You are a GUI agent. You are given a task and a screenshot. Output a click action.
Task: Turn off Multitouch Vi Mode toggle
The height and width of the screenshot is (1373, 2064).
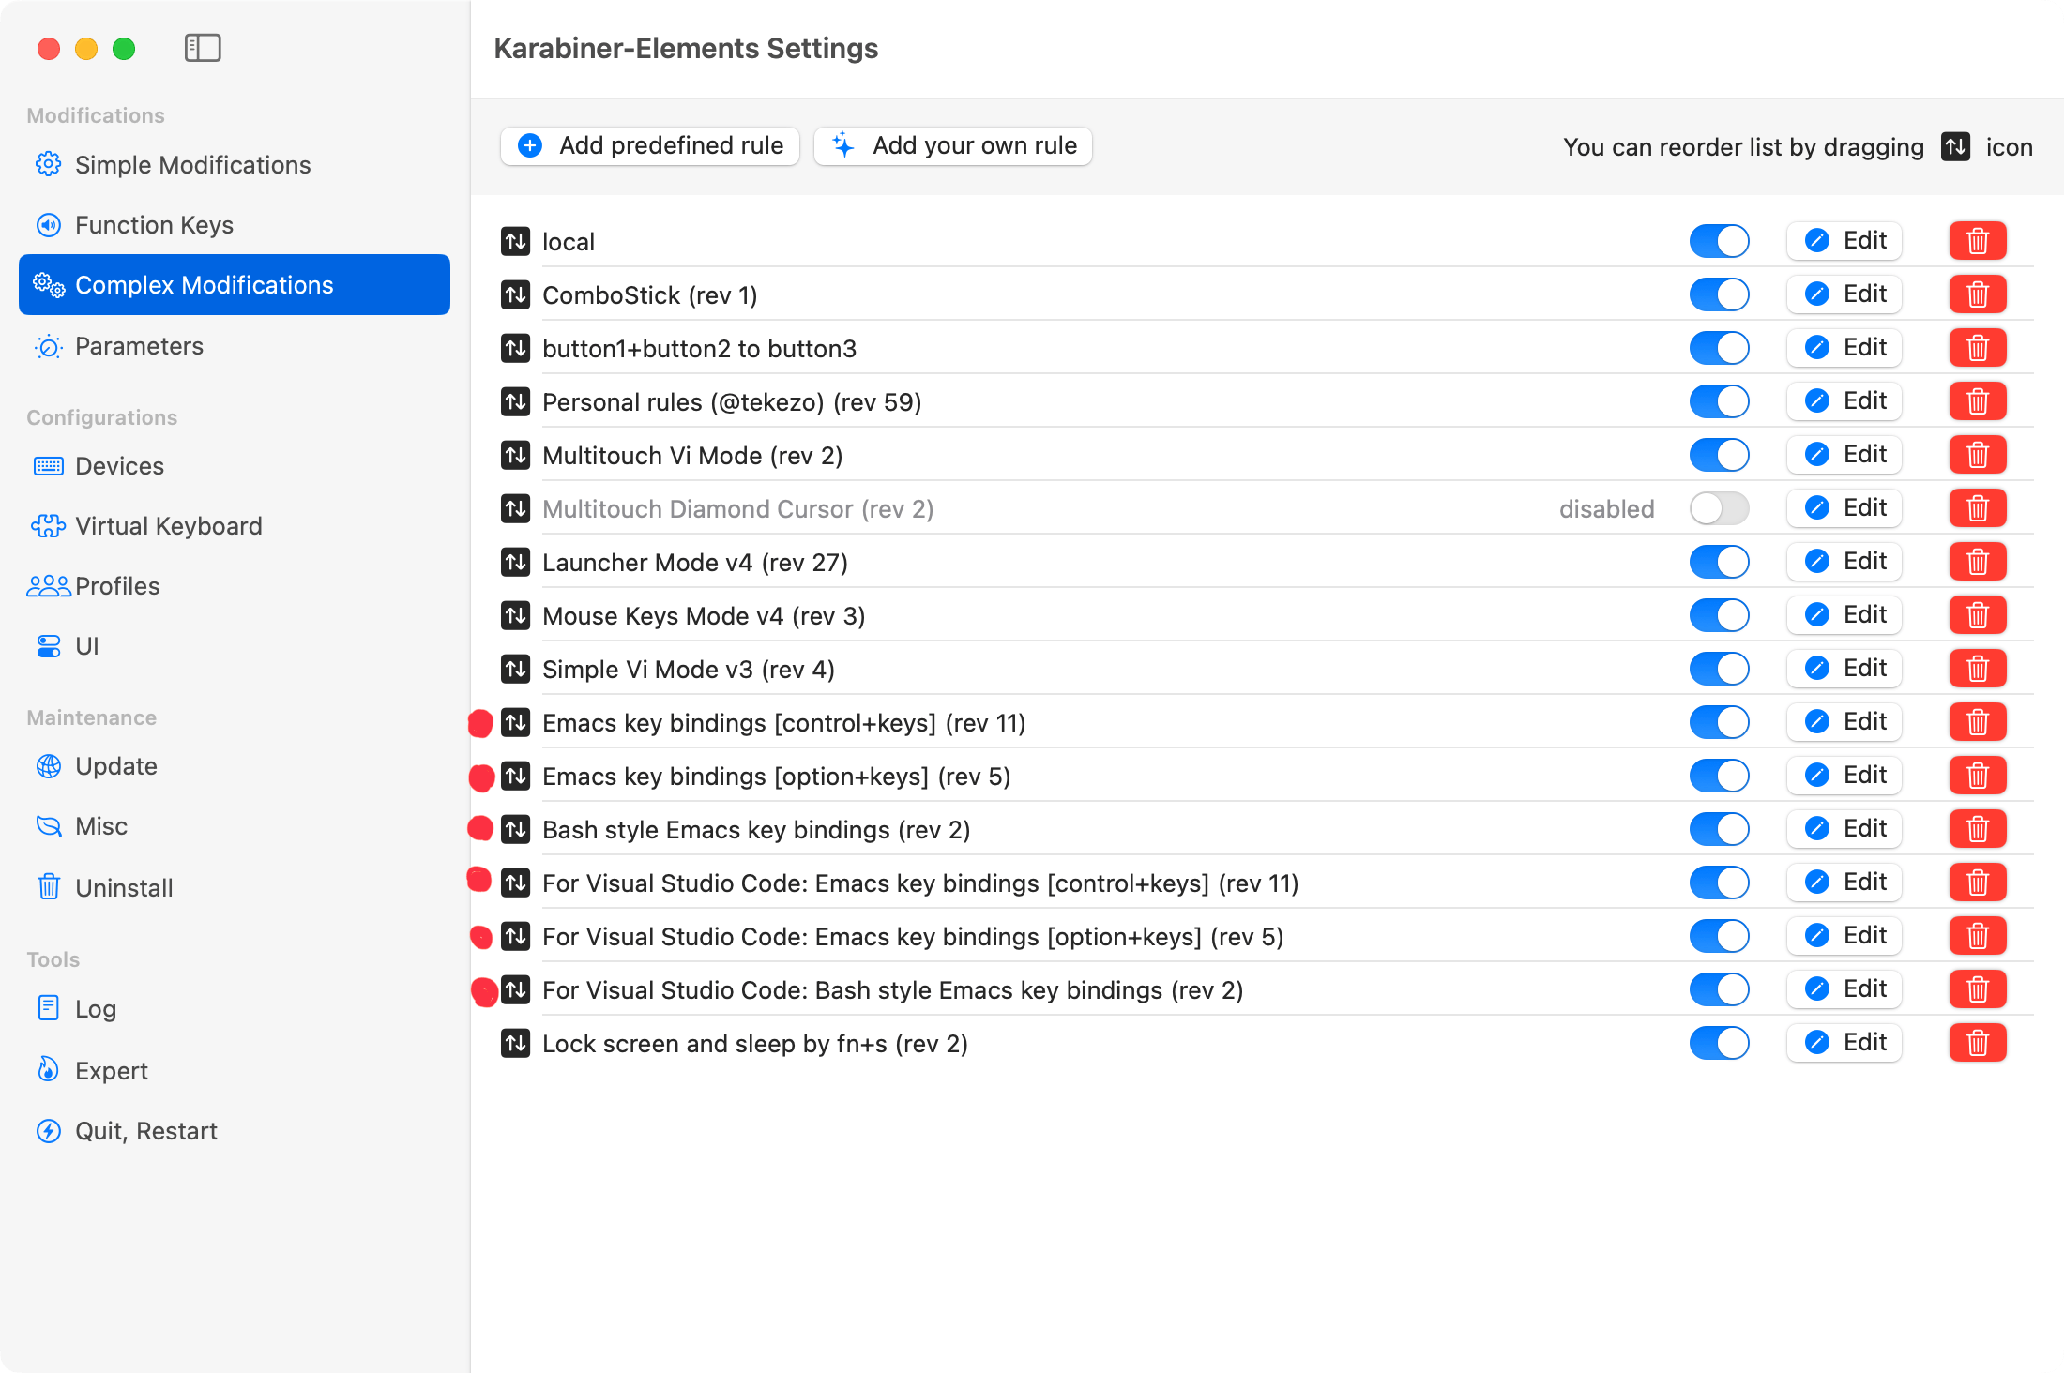pyautogui.click(x=1720, y=455)
